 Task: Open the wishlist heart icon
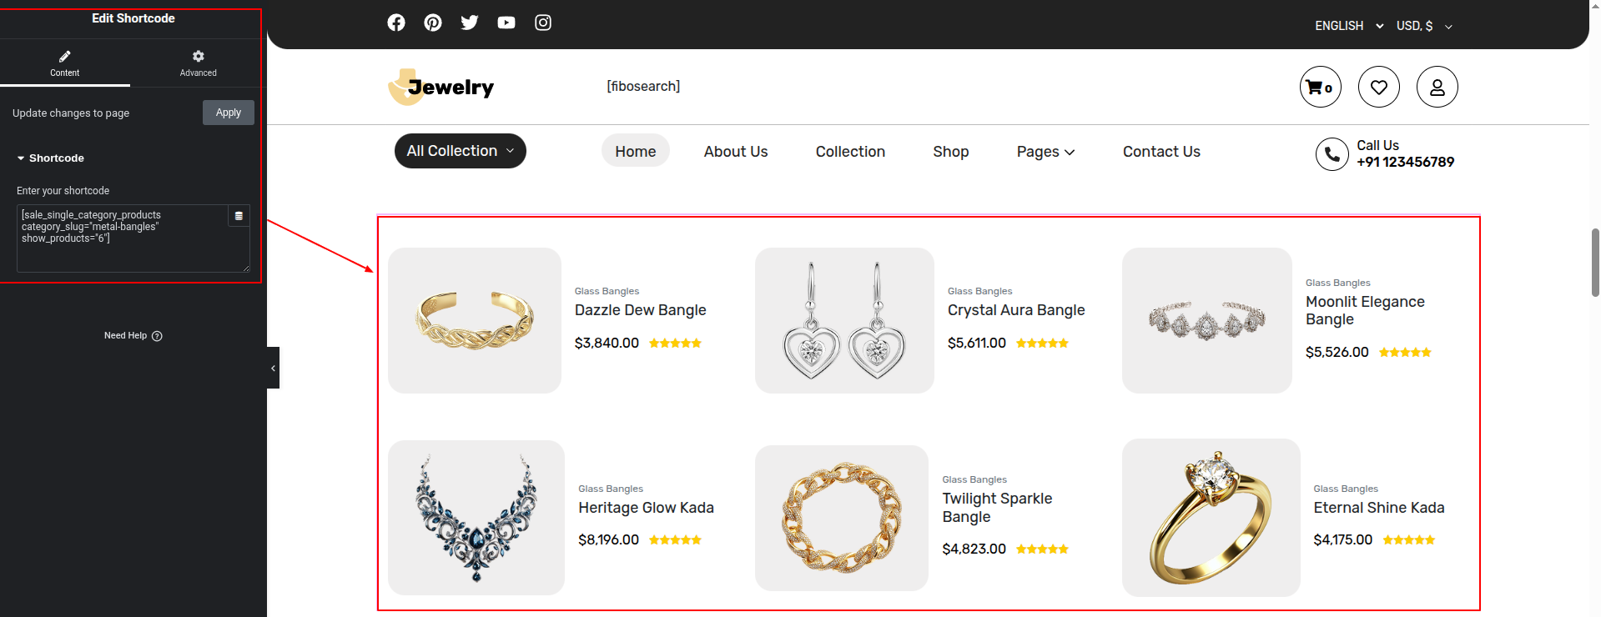pos(1378,87)
